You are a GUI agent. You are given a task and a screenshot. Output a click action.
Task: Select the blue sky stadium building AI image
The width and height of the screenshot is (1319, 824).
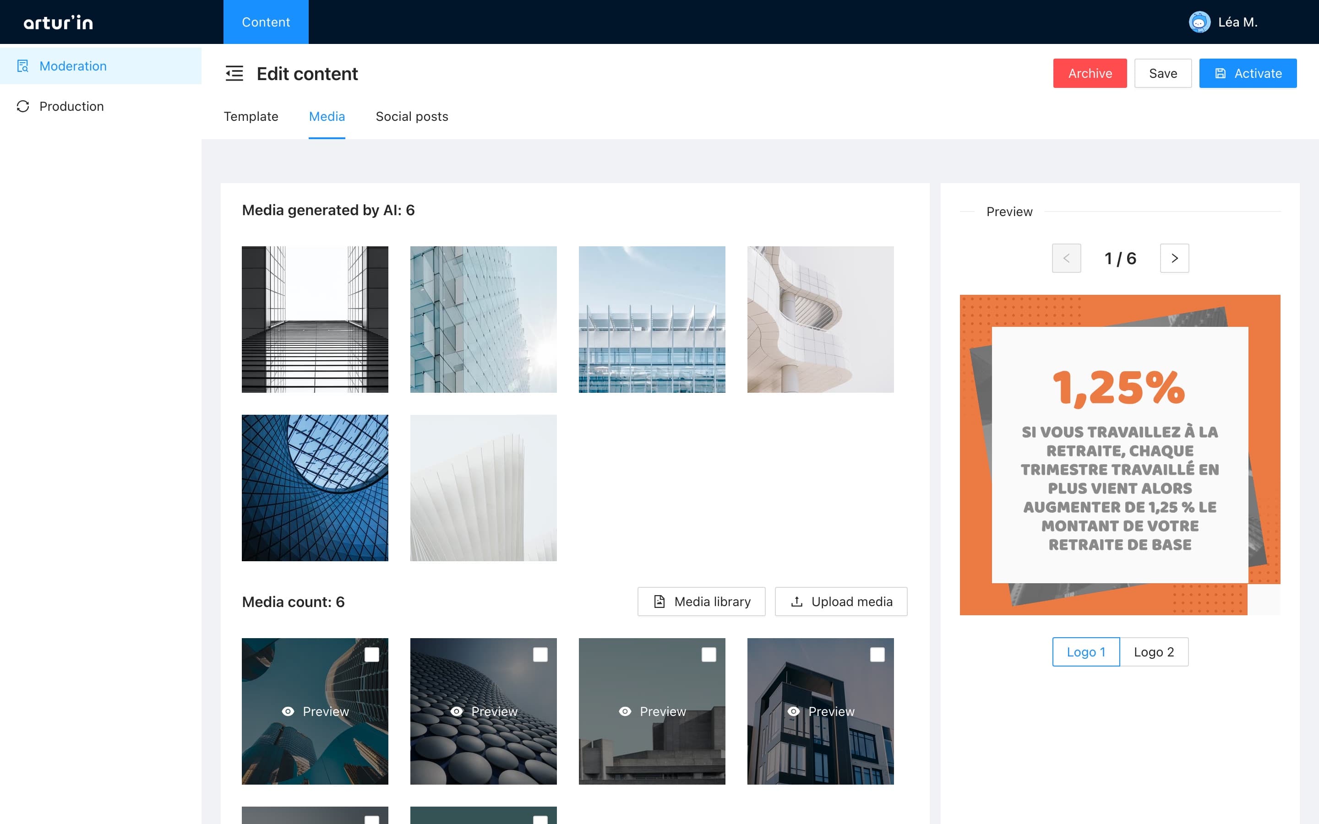652,320
